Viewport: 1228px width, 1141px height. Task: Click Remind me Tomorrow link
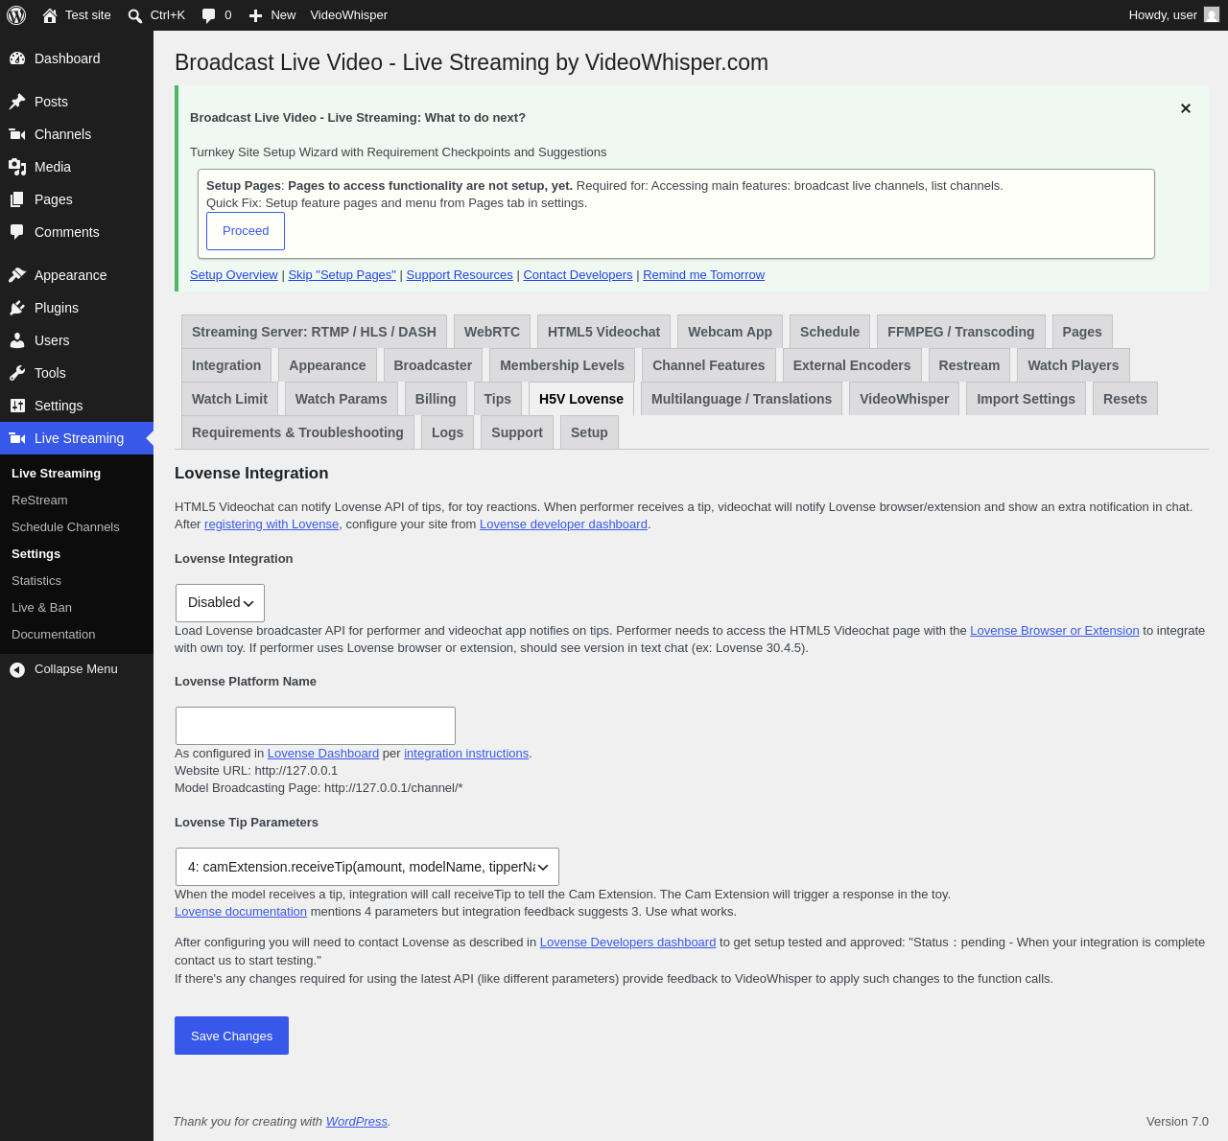(704, 275)
